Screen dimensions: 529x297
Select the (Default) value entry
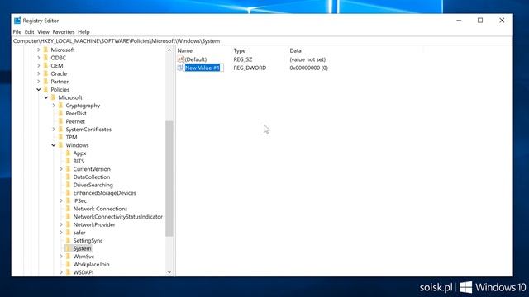click(196, 59)
